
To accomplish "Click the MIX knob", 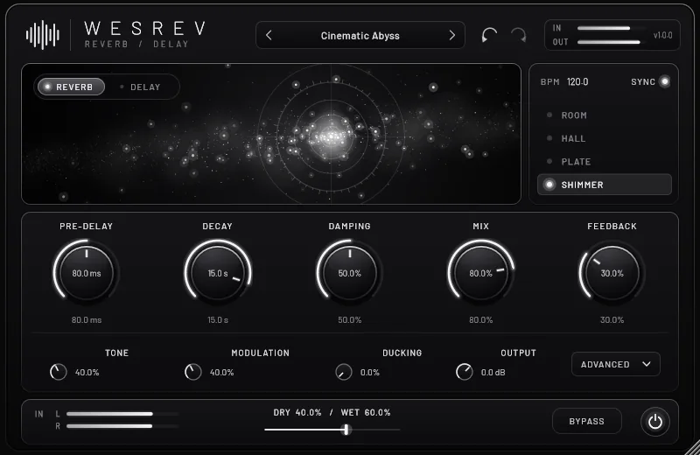I will [480, 272].
